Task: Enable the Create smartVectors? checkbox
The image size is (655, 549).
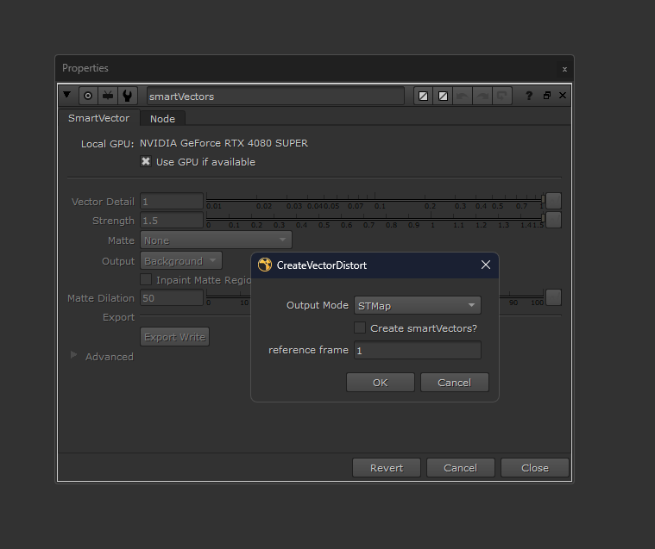Action: pyautogui.click(x=360, y=328)
